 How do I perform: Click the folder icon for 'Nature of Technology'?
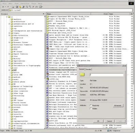click(12, 86)
